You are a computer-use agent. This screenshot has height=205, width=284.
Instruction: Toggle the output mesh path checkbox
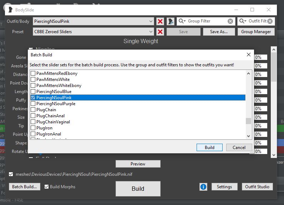11,174
